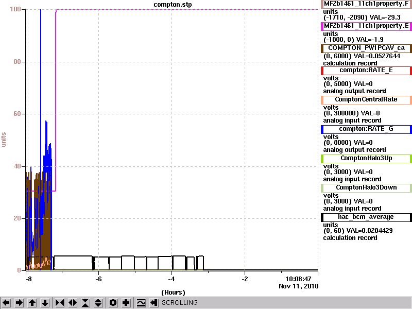Select the compton:RATE_E curve legend
The height and width of the screenshot is (309, 412).
tap(366, 71)
